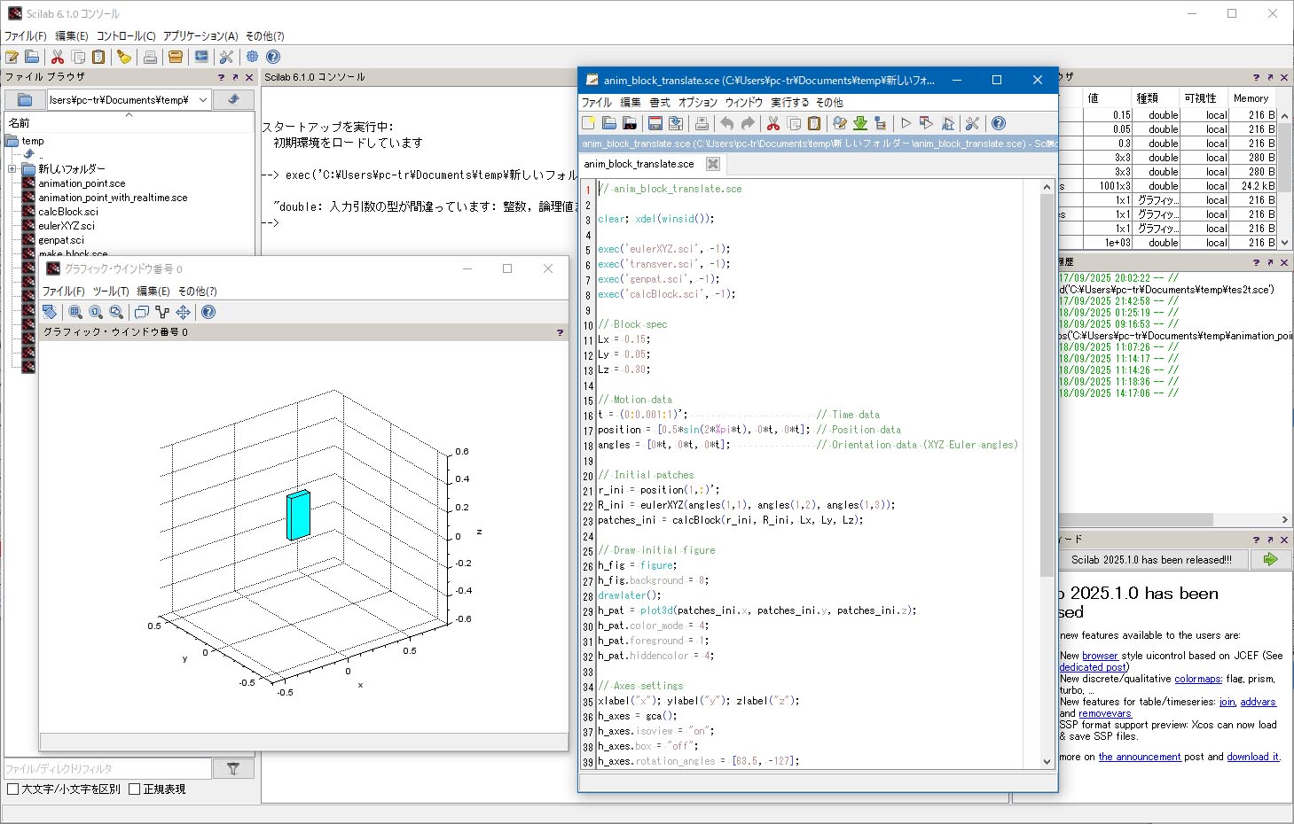The image size is (1294, 824).
Task: Toggle case sensitive filter checkbox
Action: tap(12, 789)
